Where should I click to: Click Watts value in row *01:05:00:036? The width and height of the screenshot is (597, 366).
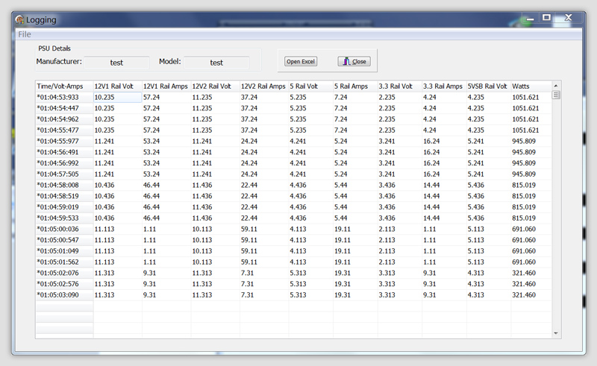[524, 230]
